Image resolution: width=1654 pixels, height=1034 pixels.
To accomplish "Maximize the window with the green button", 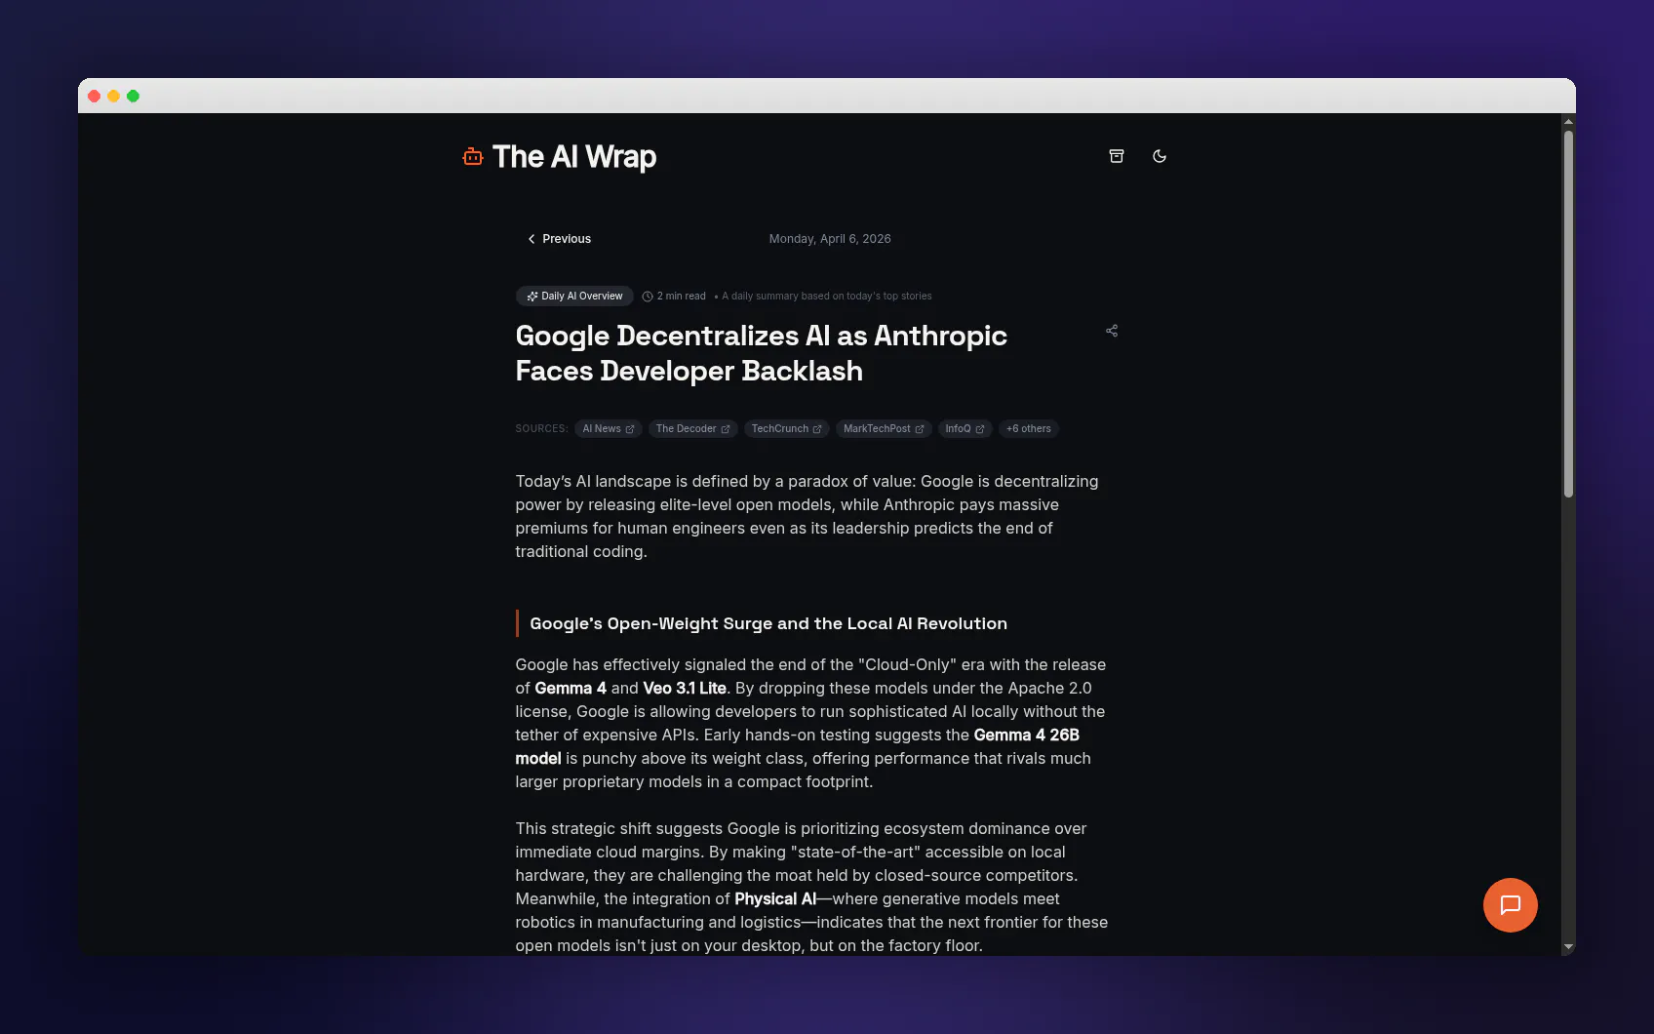I will pyautogui.click(x=133, y=96).
